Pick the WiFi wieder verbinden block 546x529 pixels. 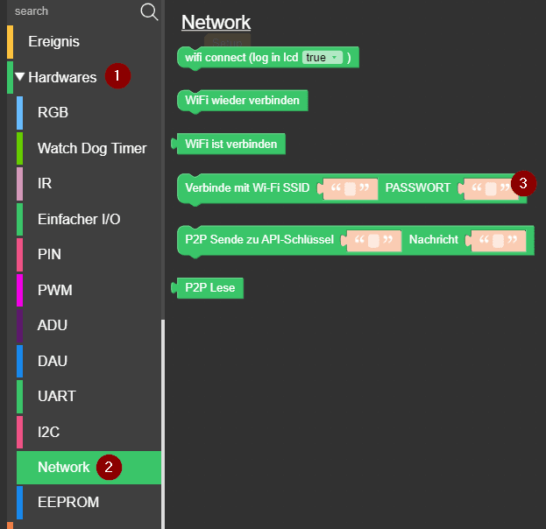click(x=242, y=100)
